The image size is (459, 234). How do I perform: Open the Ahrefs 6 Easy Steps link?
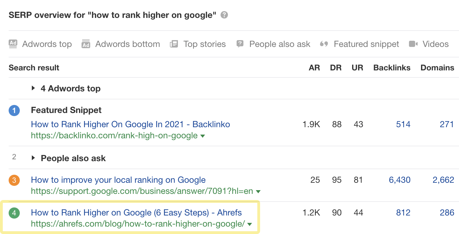(x=136, y=213)
